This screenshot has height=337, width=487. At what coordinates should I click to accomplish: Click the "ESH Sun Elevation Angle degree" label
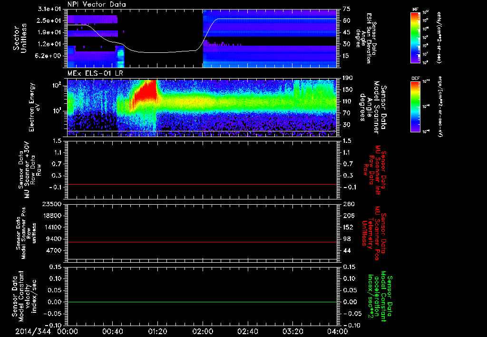tap(367, 38)
